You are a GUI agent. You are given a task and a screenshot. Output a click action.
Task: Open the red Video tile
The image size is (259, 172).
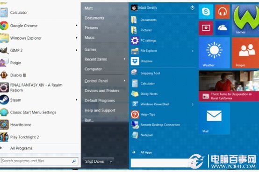pos(206,28)
